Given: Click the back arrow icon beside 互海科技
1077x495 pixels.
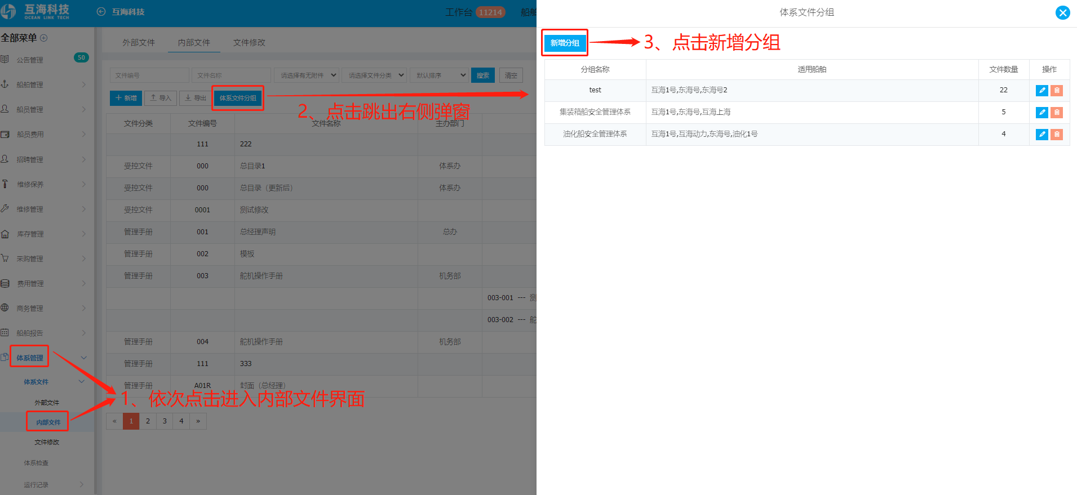Looking at the screenshot, I should point(101,12).
